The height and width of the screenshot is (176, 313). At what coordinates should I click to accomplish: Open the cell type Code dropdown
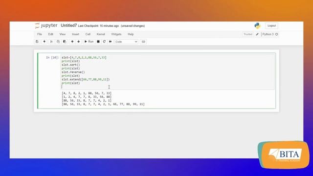click(126, 42)
